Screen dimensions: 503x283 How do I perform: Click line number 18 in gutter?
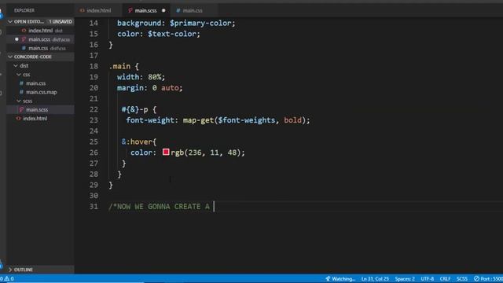pos(94,66)
